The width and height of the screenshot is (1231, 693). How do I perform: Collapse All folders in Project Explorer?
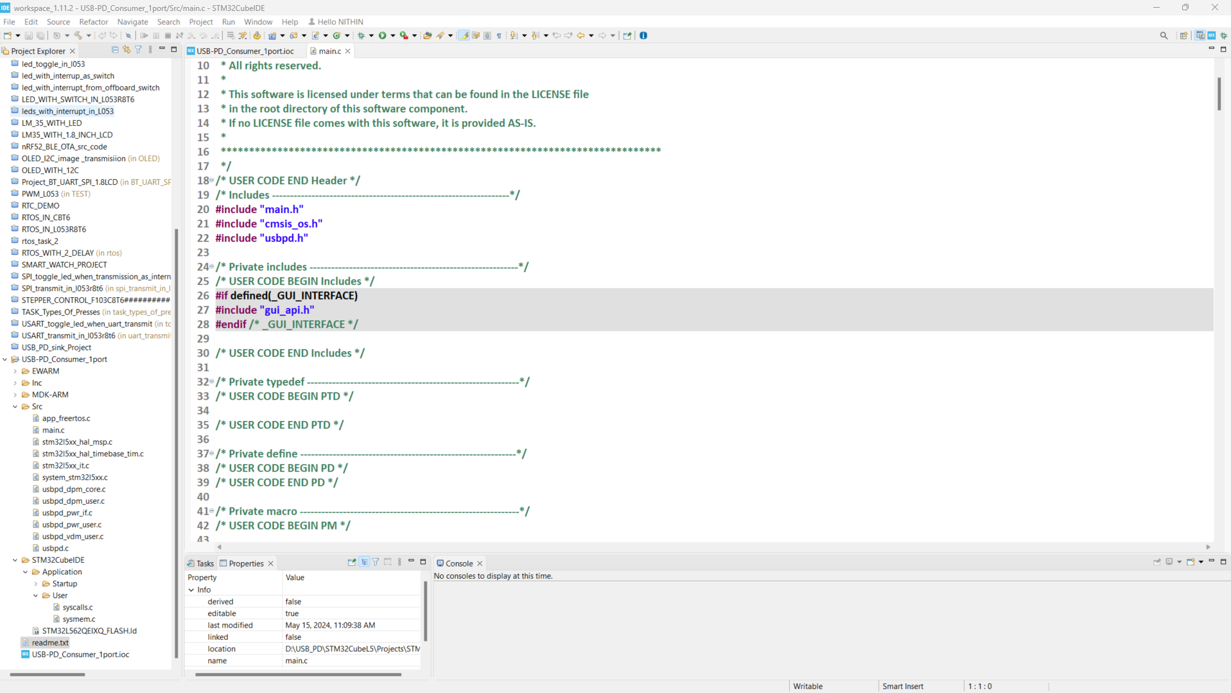point(115,49)
